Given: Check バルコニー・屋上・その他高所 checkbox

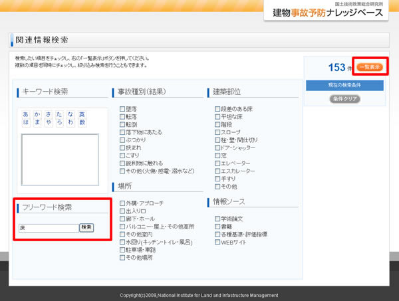Looking at the screenshot, I should pos(122,227).
